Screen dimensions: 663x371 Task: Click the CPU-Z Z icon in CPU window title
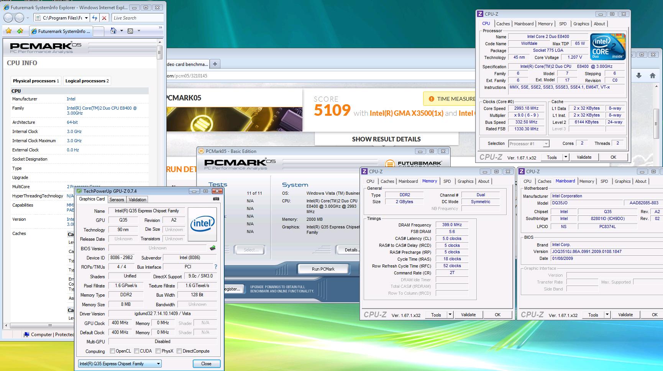tap(480, 14)
